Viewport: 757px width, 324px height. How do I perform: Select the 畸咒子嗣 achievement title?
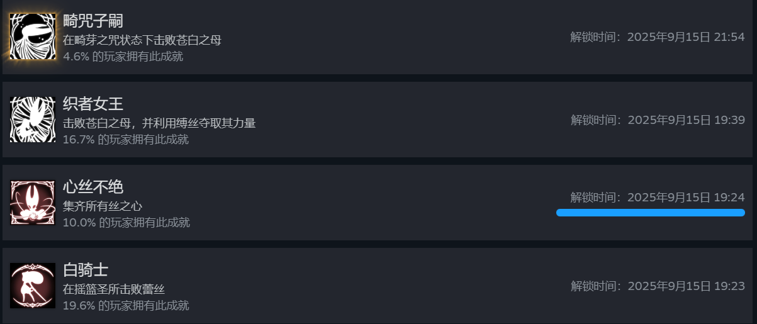[x=93, y=21]
